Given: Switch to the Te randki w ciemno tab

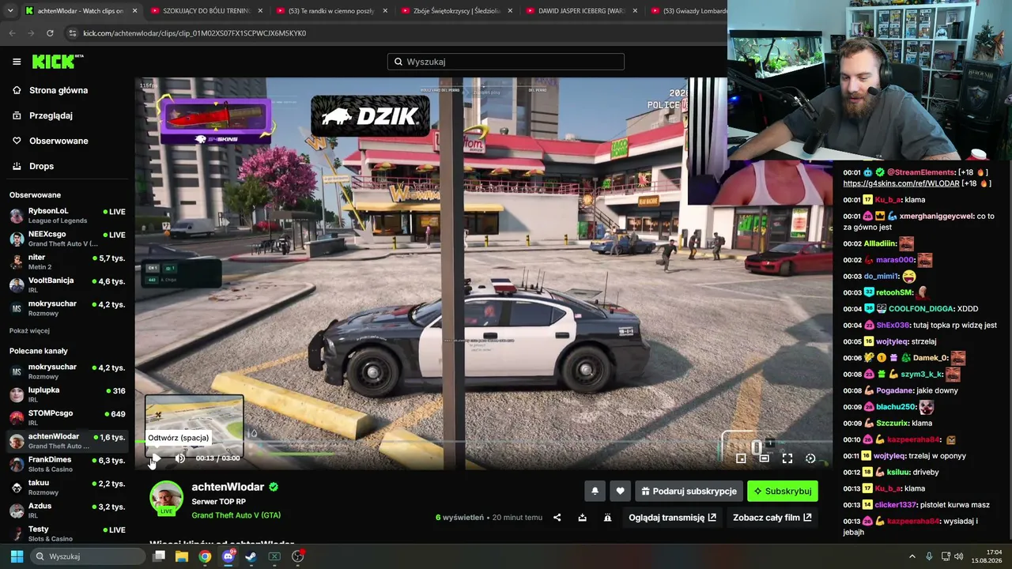Looking at the screenshot, I should (332, 11).
